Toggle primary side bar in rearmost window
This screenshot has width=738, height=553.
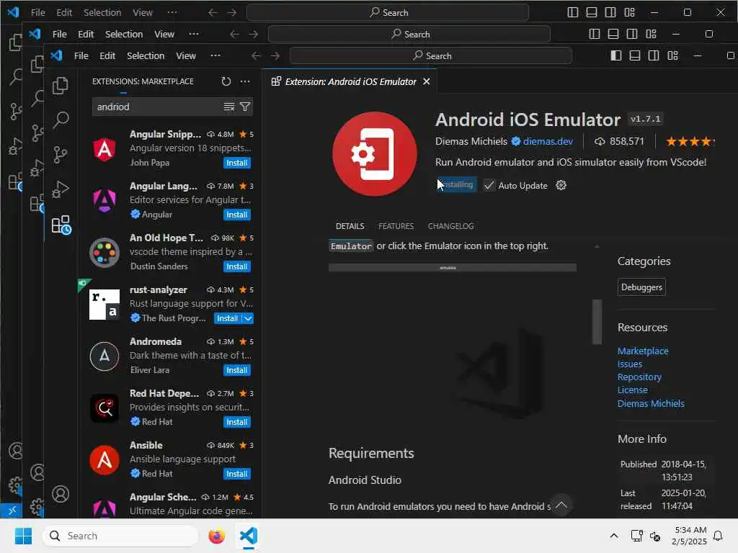(573, 12)
